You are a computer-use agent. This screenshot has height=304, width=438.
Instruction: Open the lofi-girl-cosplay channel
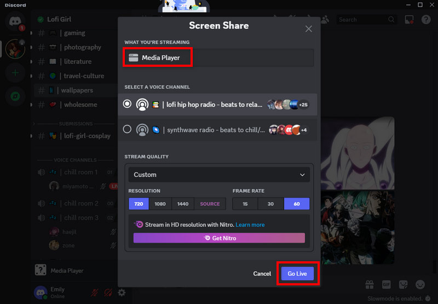pos(76,136)
